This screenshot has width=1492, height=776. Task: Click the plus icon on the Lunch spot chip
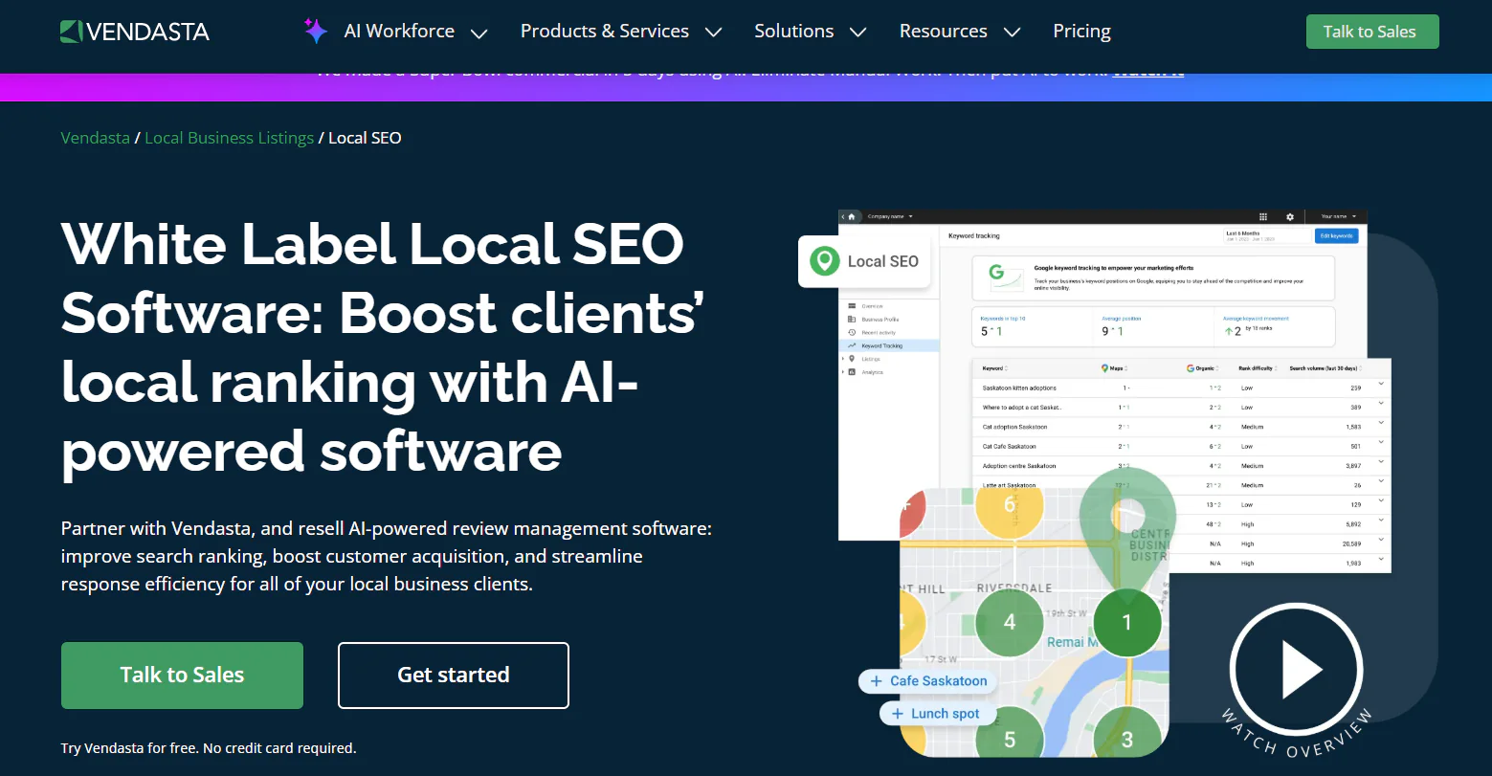click(897, 714)
